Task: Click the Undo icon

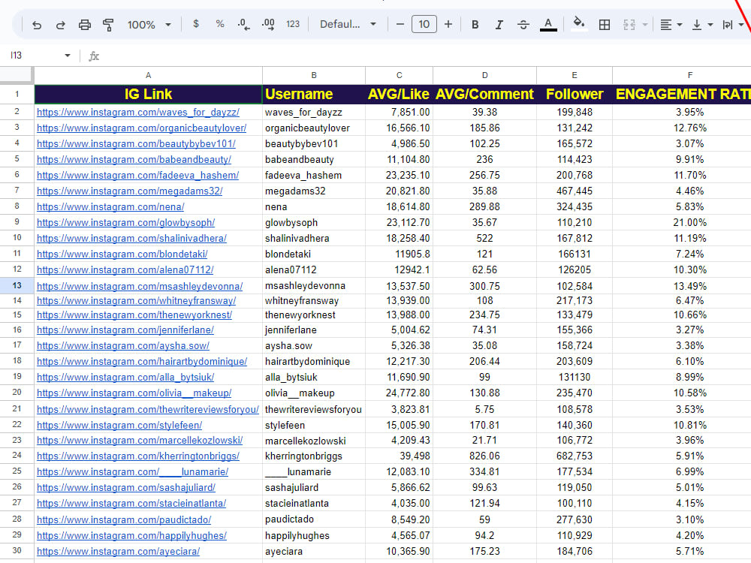Action: click(37, 24)
